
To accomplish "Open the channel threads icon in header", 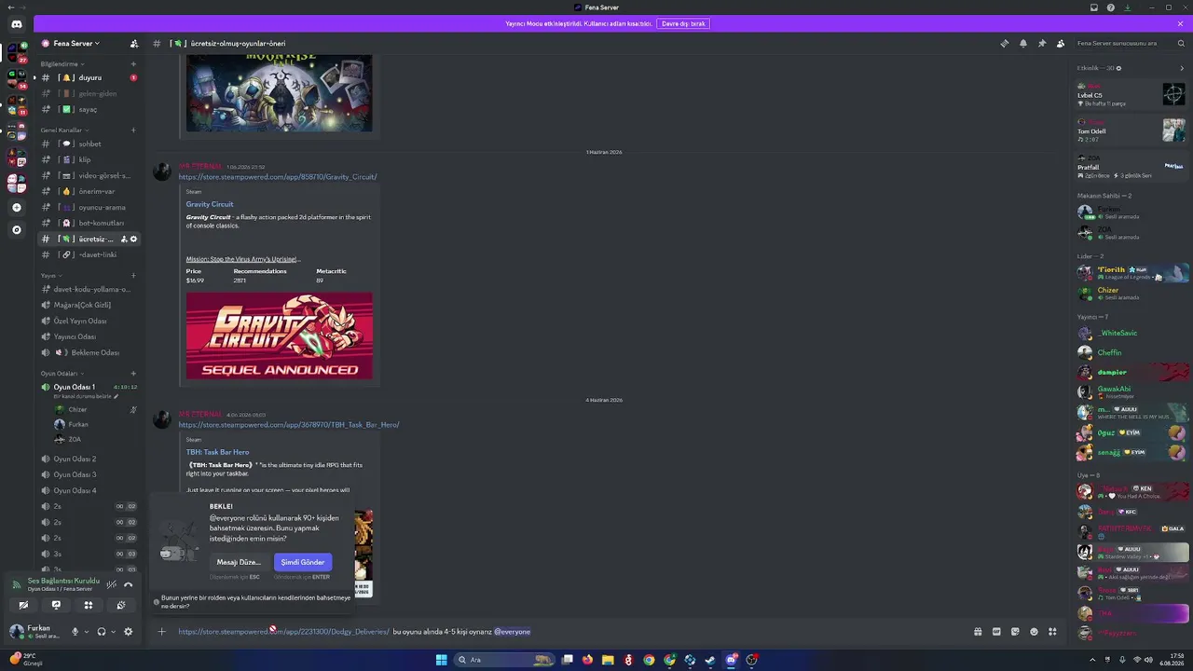I will (1004, 43).
